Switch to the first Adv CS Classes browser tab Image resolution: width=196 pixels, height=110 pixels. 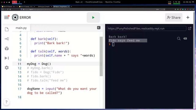9,6
